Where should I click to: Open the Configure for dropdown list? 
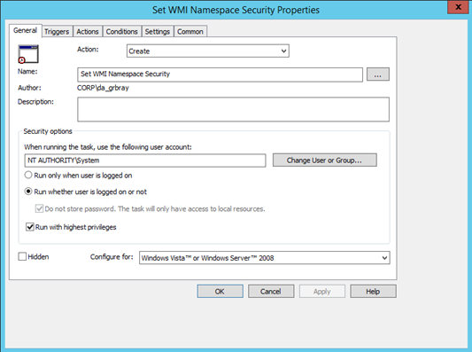[x=264, y=258]
